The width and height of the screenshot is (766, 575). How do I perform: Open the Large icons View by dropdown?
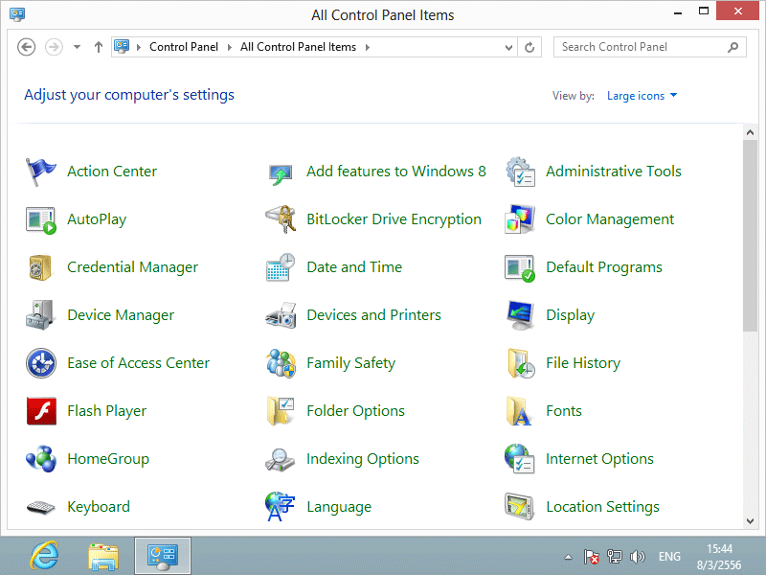(642, 96)
